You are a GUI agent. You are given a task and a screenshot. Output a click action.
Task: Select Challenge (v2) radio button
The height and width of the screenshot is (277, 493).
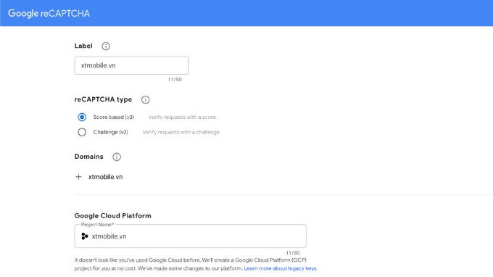pos(82,132)
